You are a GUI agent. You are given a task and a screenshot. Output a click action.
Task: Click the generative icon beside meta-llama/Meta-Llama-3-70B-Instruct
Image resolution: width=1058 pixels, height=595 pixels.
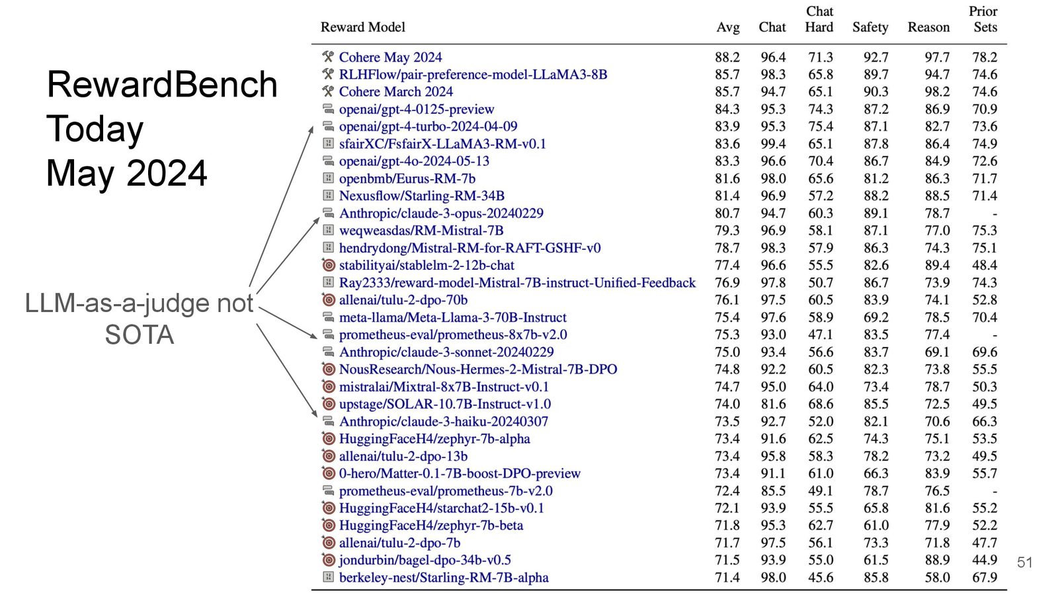pos(328,317)
